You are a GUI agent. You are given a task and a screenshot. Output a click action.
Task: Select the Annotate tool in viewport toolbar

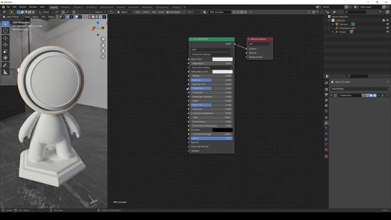click(5, 65)
